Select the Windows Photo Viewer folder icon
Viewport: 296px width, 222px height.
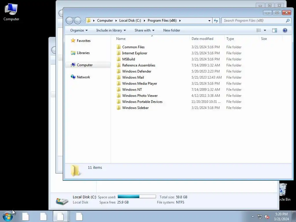(119, 95)
